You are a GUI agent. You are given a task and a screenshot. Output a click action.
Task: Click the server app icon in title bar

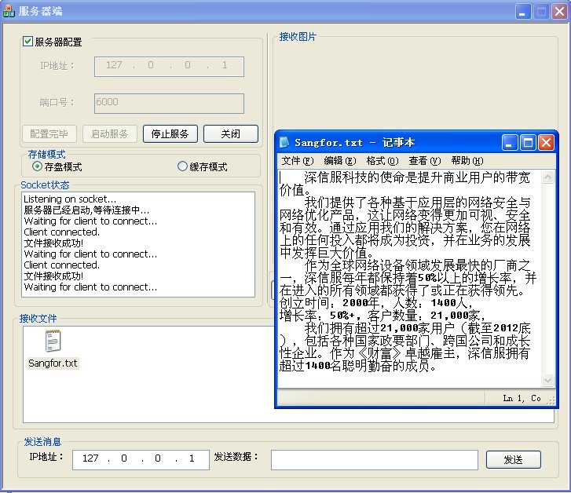pos(9,11)
